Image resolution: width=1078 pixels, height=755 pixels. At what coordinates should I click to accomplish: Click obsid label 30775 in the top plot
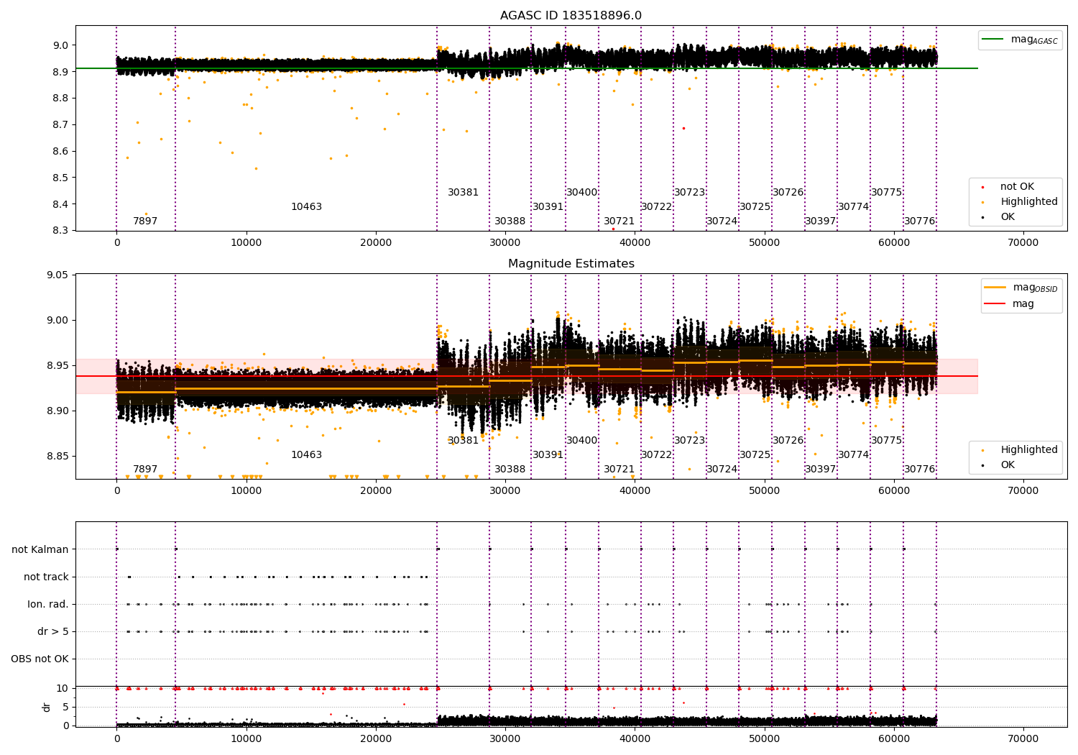[x=886, y=193]
